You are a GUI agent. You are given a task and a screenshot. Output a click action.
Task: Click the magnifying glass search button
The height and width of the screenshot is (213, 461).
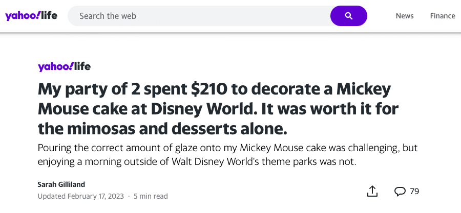point(349,16)
